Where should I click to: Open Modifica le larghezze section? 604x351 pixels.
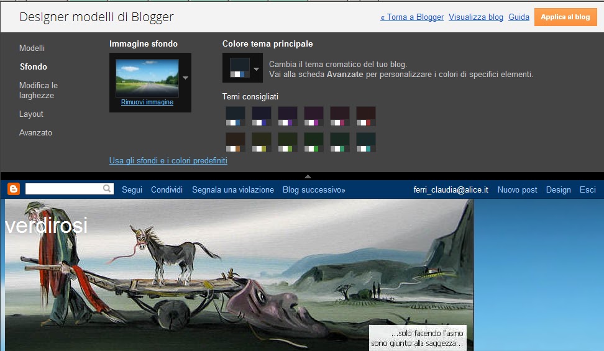(x=39, y=90)
